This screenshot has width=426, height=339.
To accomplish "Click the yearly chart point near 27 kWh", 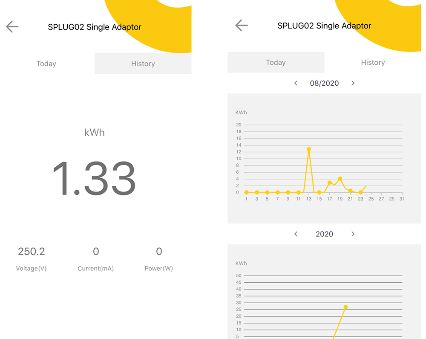I will 345,307.
